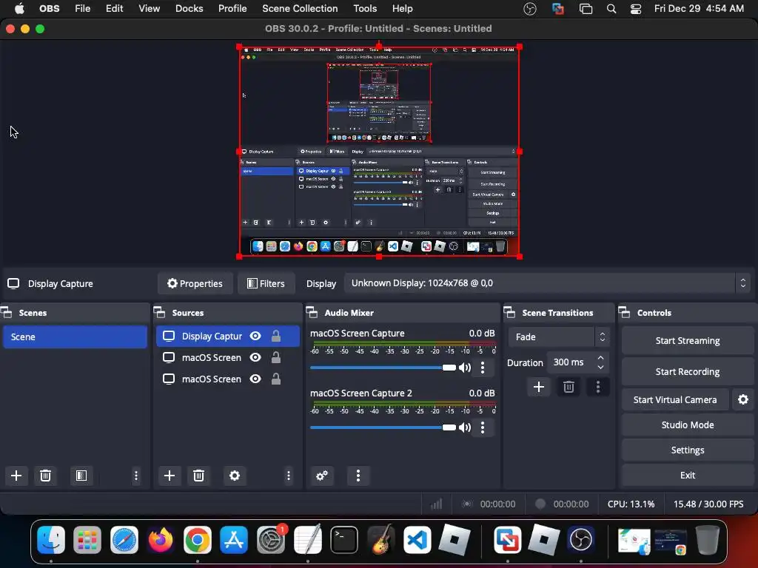This screenshot has height=568, width=758.
Task: Open macOS Screen Capture 2 audio options menu
Action: point(483,427)
